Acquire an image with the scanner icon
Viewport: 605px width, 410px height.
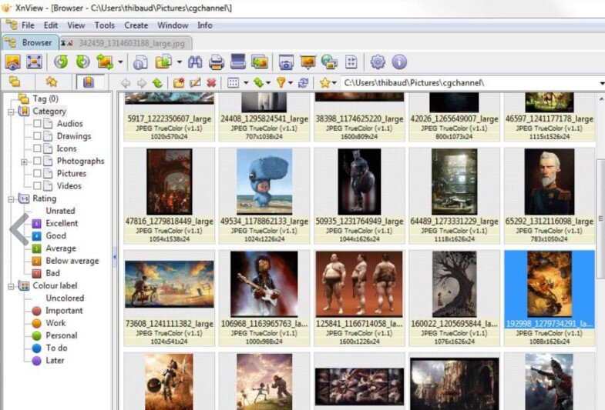point(238,62)
